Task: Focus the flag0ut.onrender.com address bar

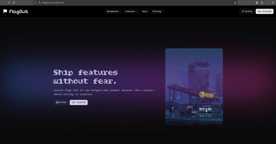Action: [x=128, y=2]
